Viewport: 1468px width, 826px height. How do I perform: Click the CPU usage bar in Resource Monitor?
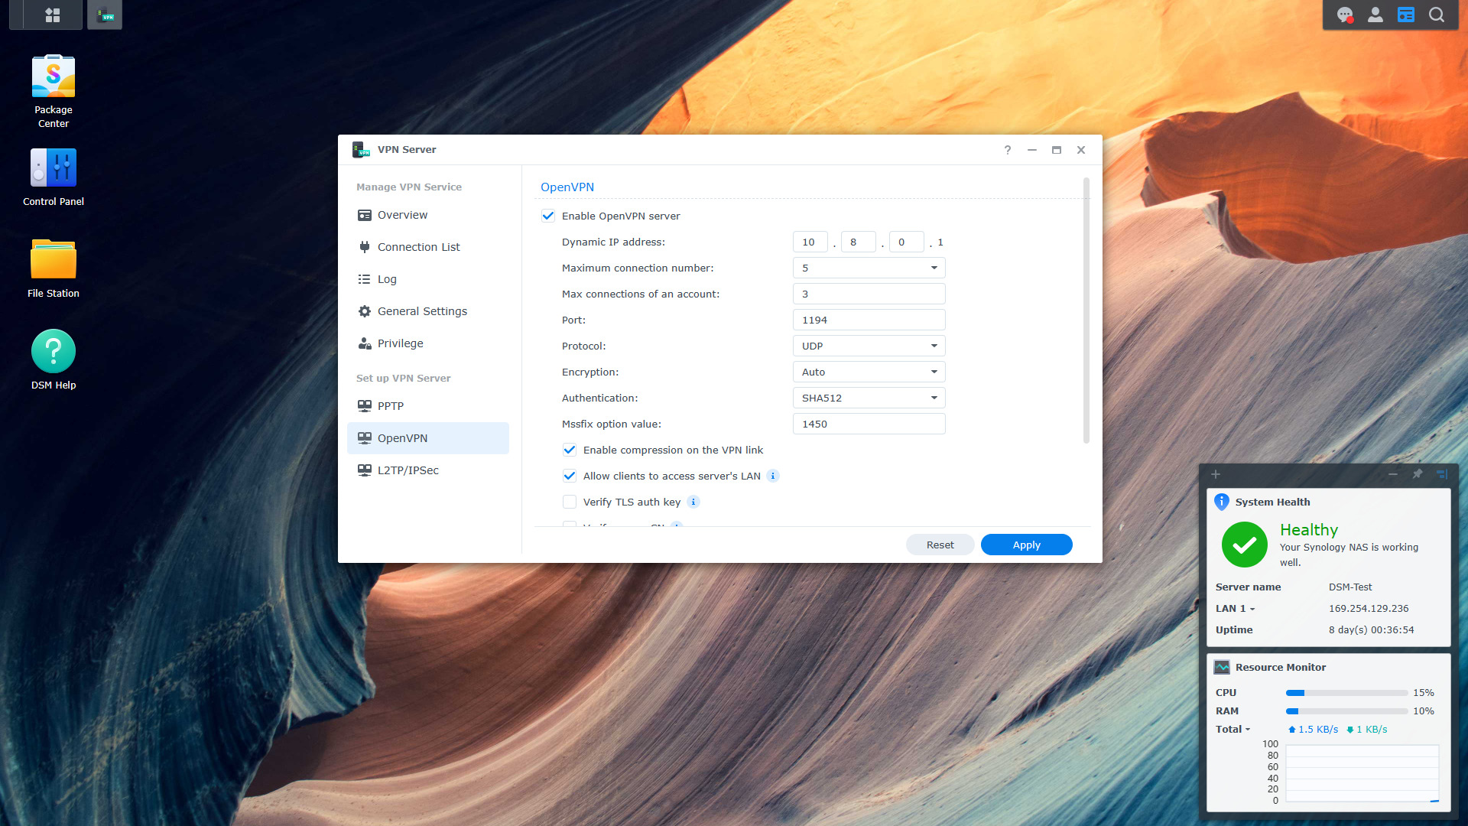1346,693
